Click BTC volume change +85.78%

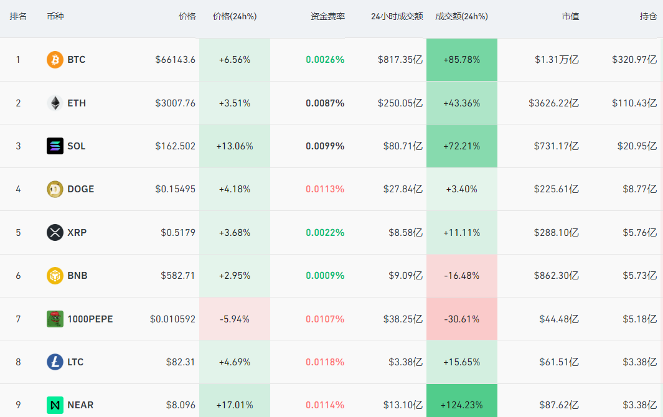(x=462, y=60)
